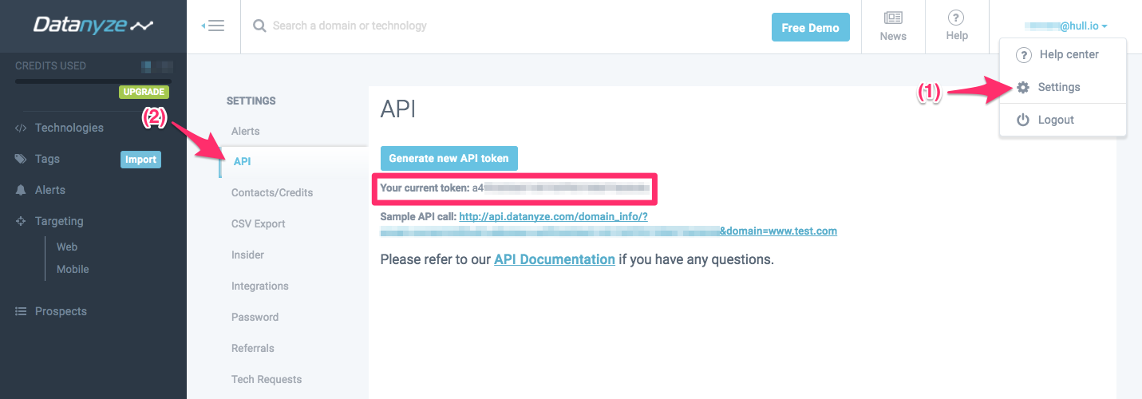Open Alerts in the left sidebar
The height and width of the screenshot is (399, 1142).
pos(50,190)
